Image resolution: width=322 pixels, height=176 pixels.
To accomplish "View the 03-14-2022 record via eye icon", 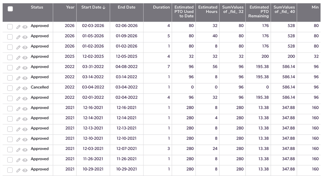I will (25, 78).
